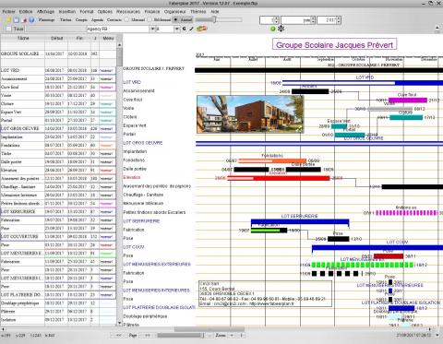
Task: Click the small blank page icon beside Tous
Action: point(8,29)
